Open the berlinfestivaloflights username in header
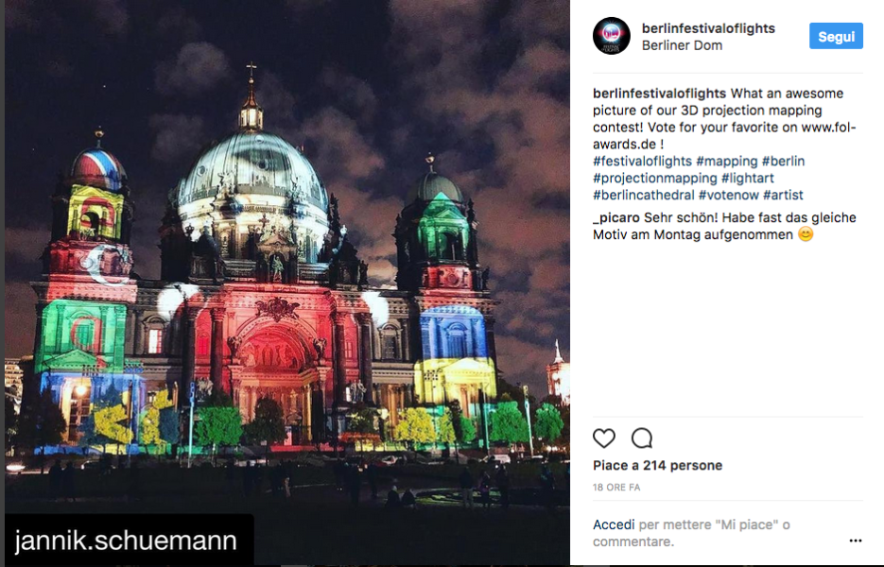 tap(708, 28)
